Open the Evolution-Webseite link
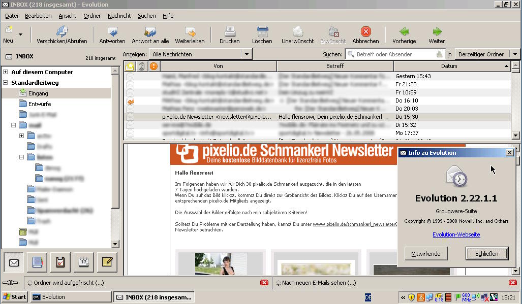Screen dimensions: 522x304 pyautogui.click(x=456, y=234)
